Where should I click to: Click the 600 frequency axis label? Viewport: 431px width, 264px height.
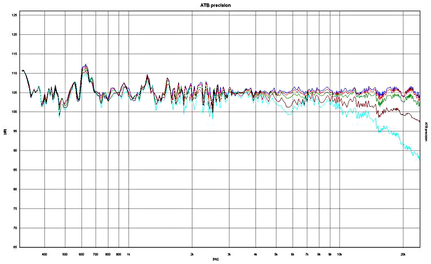point(81,254)
